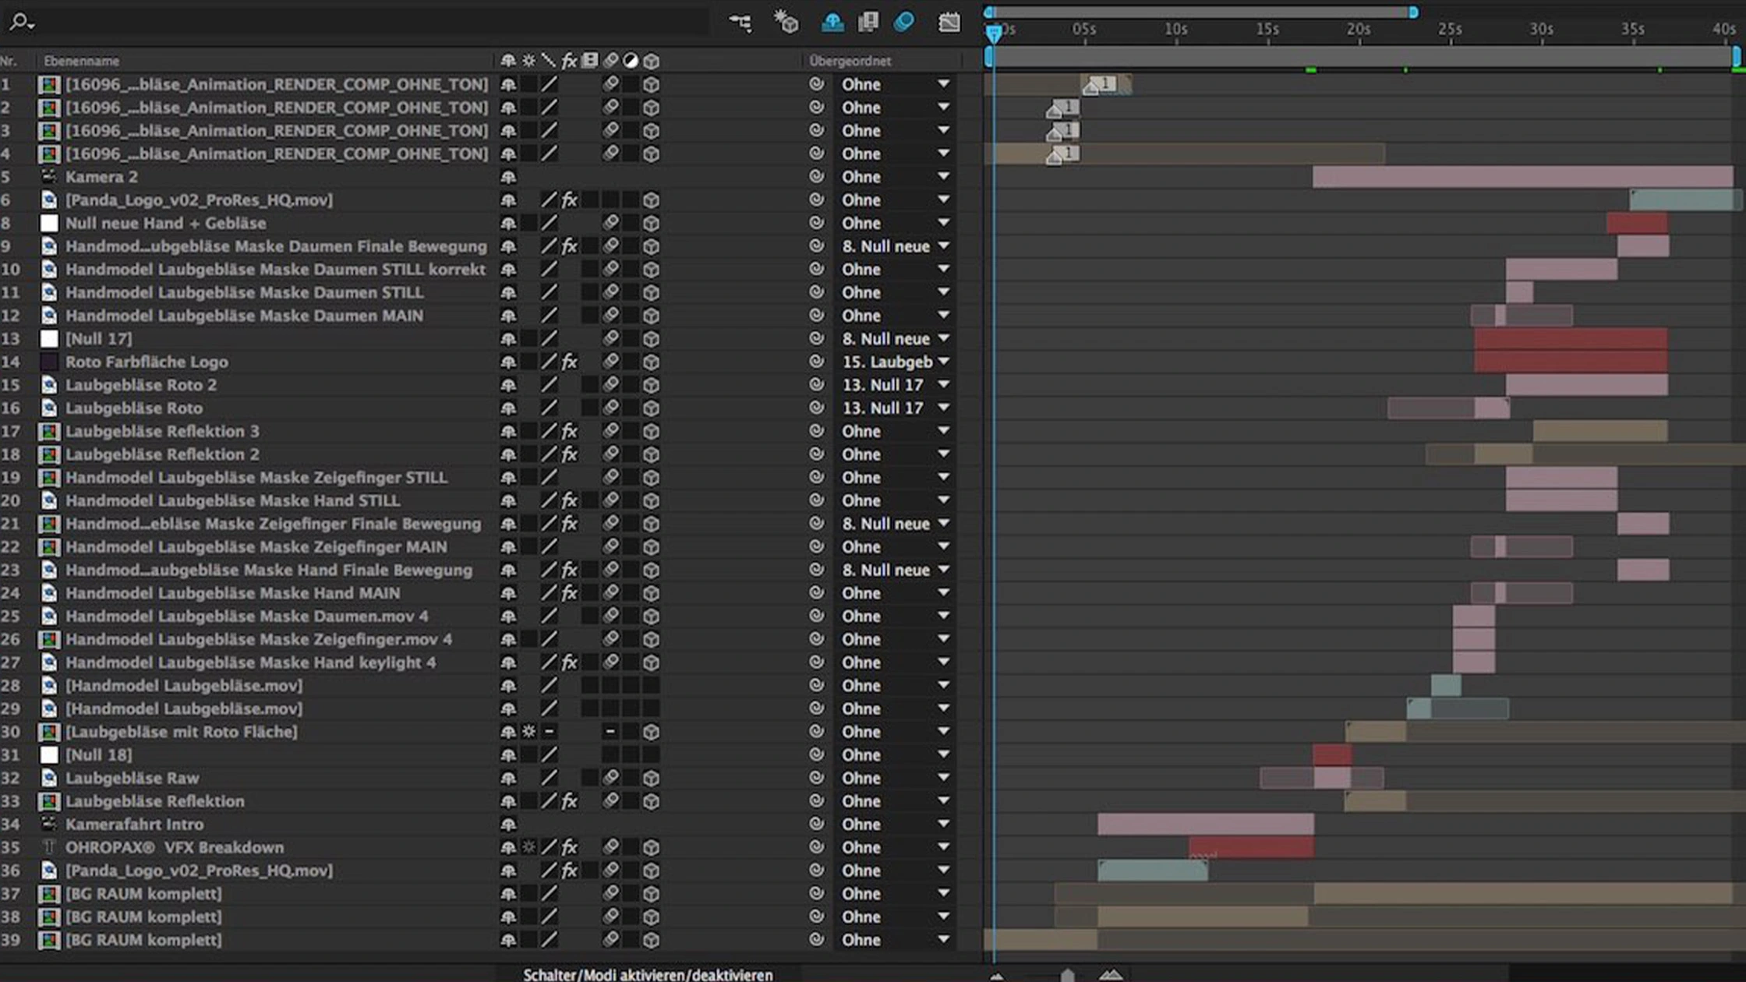Toggle fx switch on Panda_Logo layer 6
This screenshot has height=982, width=1746.
pyautogui.click(x=569, y=200)
